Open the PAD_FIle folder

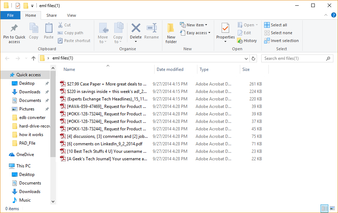click(x=27, y=143)
